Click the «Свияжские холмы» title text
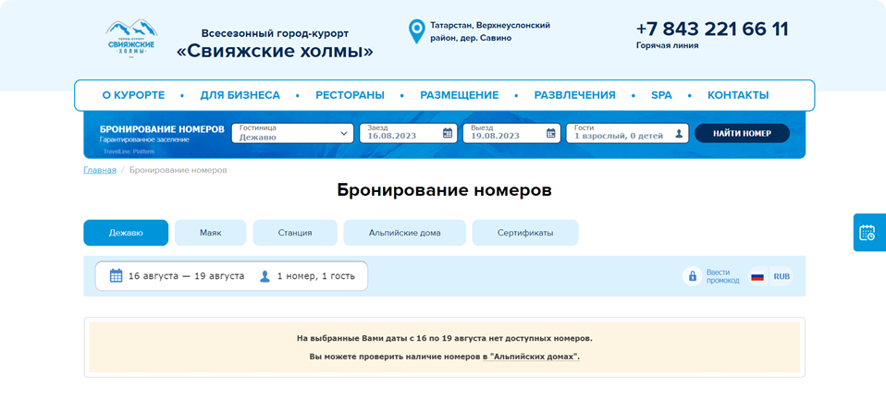This screenshot has height=399, width=886. click(276, 52)
